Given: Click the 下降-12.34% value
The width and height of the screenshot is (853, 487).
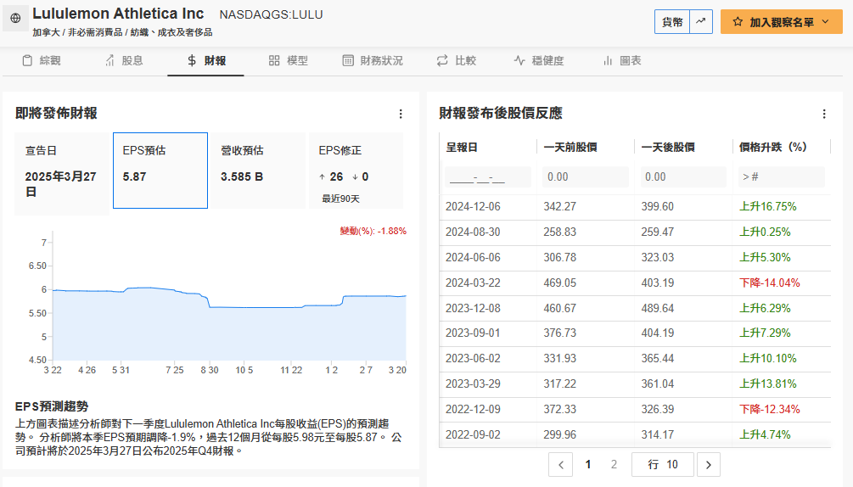Looking at the screenshot, I should click(769, 409).
